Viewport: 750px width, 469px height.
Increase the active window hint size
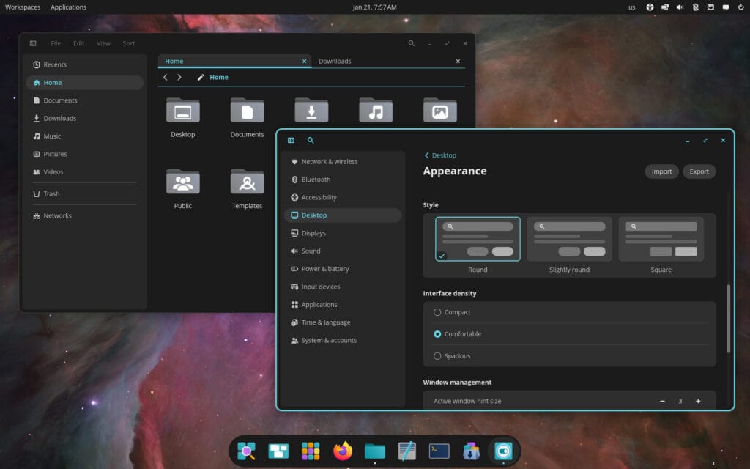697,401
